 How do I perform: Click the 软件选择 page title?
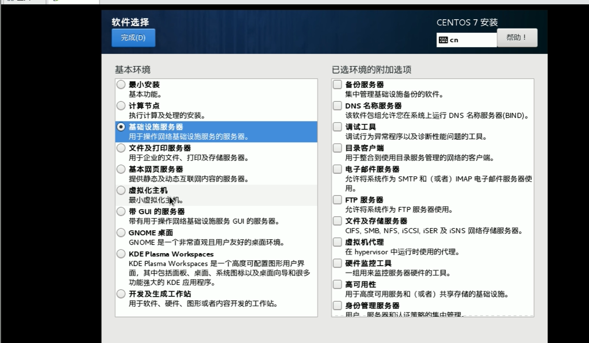[x=130, y=22]
